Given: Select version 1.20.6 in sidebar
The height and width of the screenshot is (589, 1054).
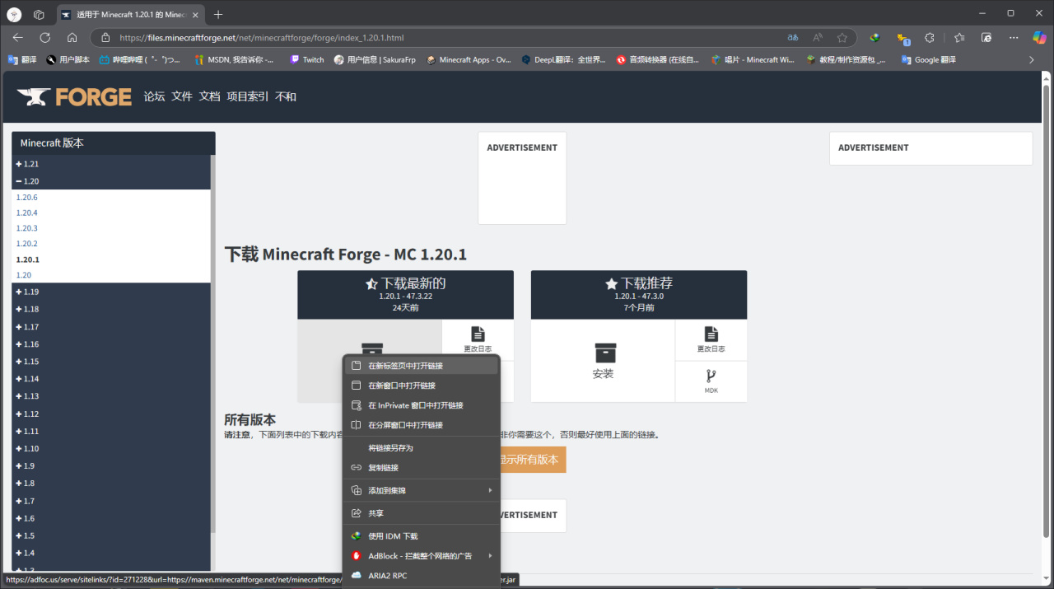Looking at the screenshot, I should 27,198.
